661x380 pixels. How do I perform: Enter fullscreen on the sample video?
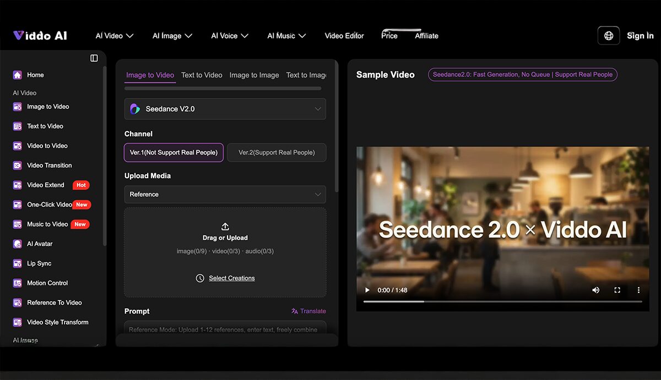(x=617, y=290)
